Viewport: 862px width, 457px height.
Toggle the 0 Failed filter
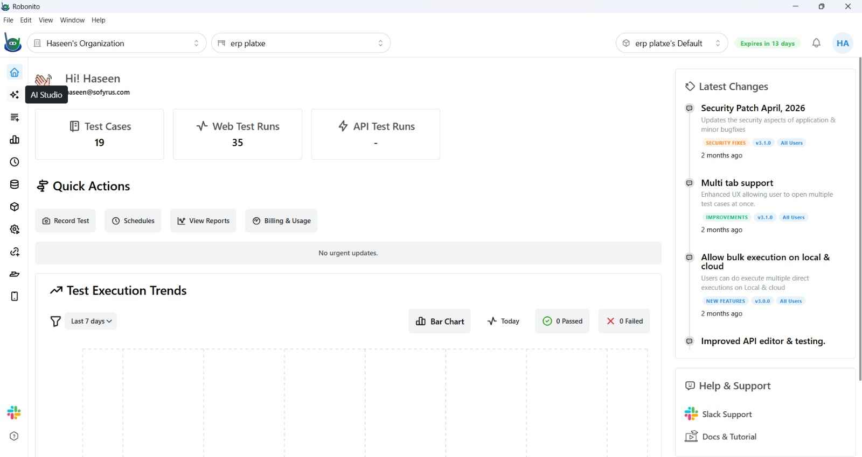point(624,321)
